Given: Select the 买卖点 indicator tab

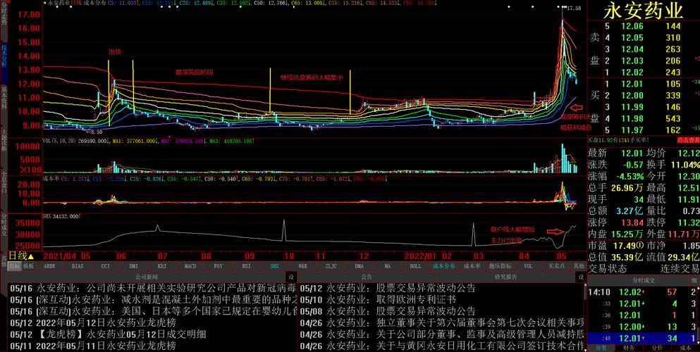Looking at the screenshot, I should pyautogui.click(x=556, y=266).
